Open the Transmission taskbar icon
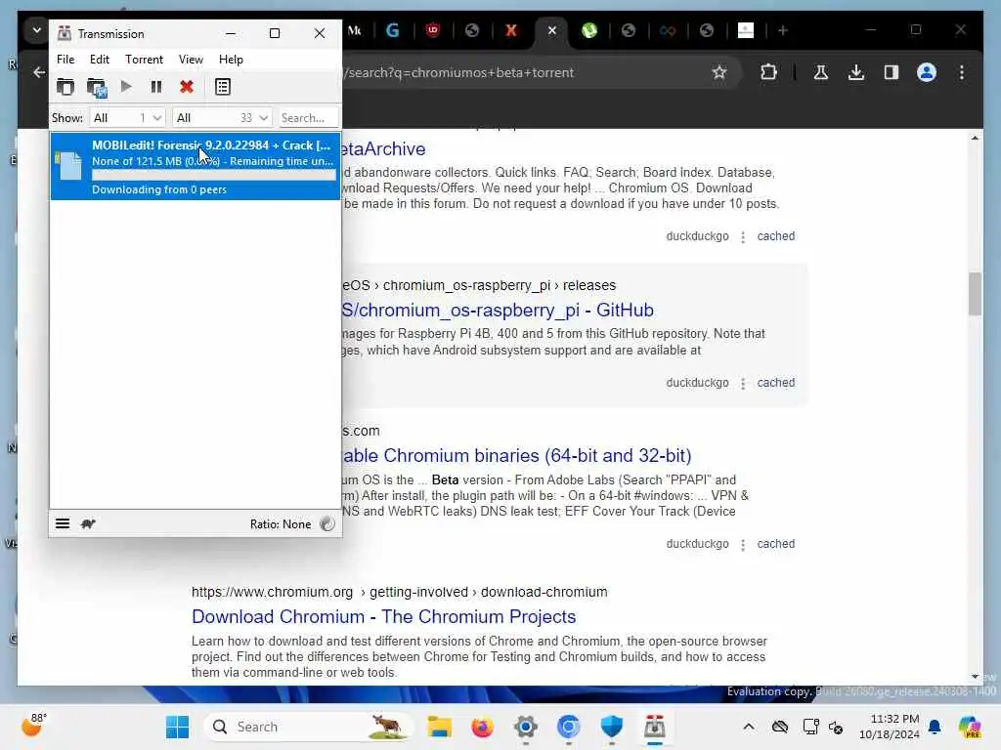1001x750 pixels. coord(654,727)
